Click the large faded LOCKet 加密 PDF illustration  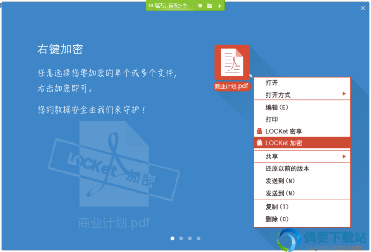pos(114,164)
